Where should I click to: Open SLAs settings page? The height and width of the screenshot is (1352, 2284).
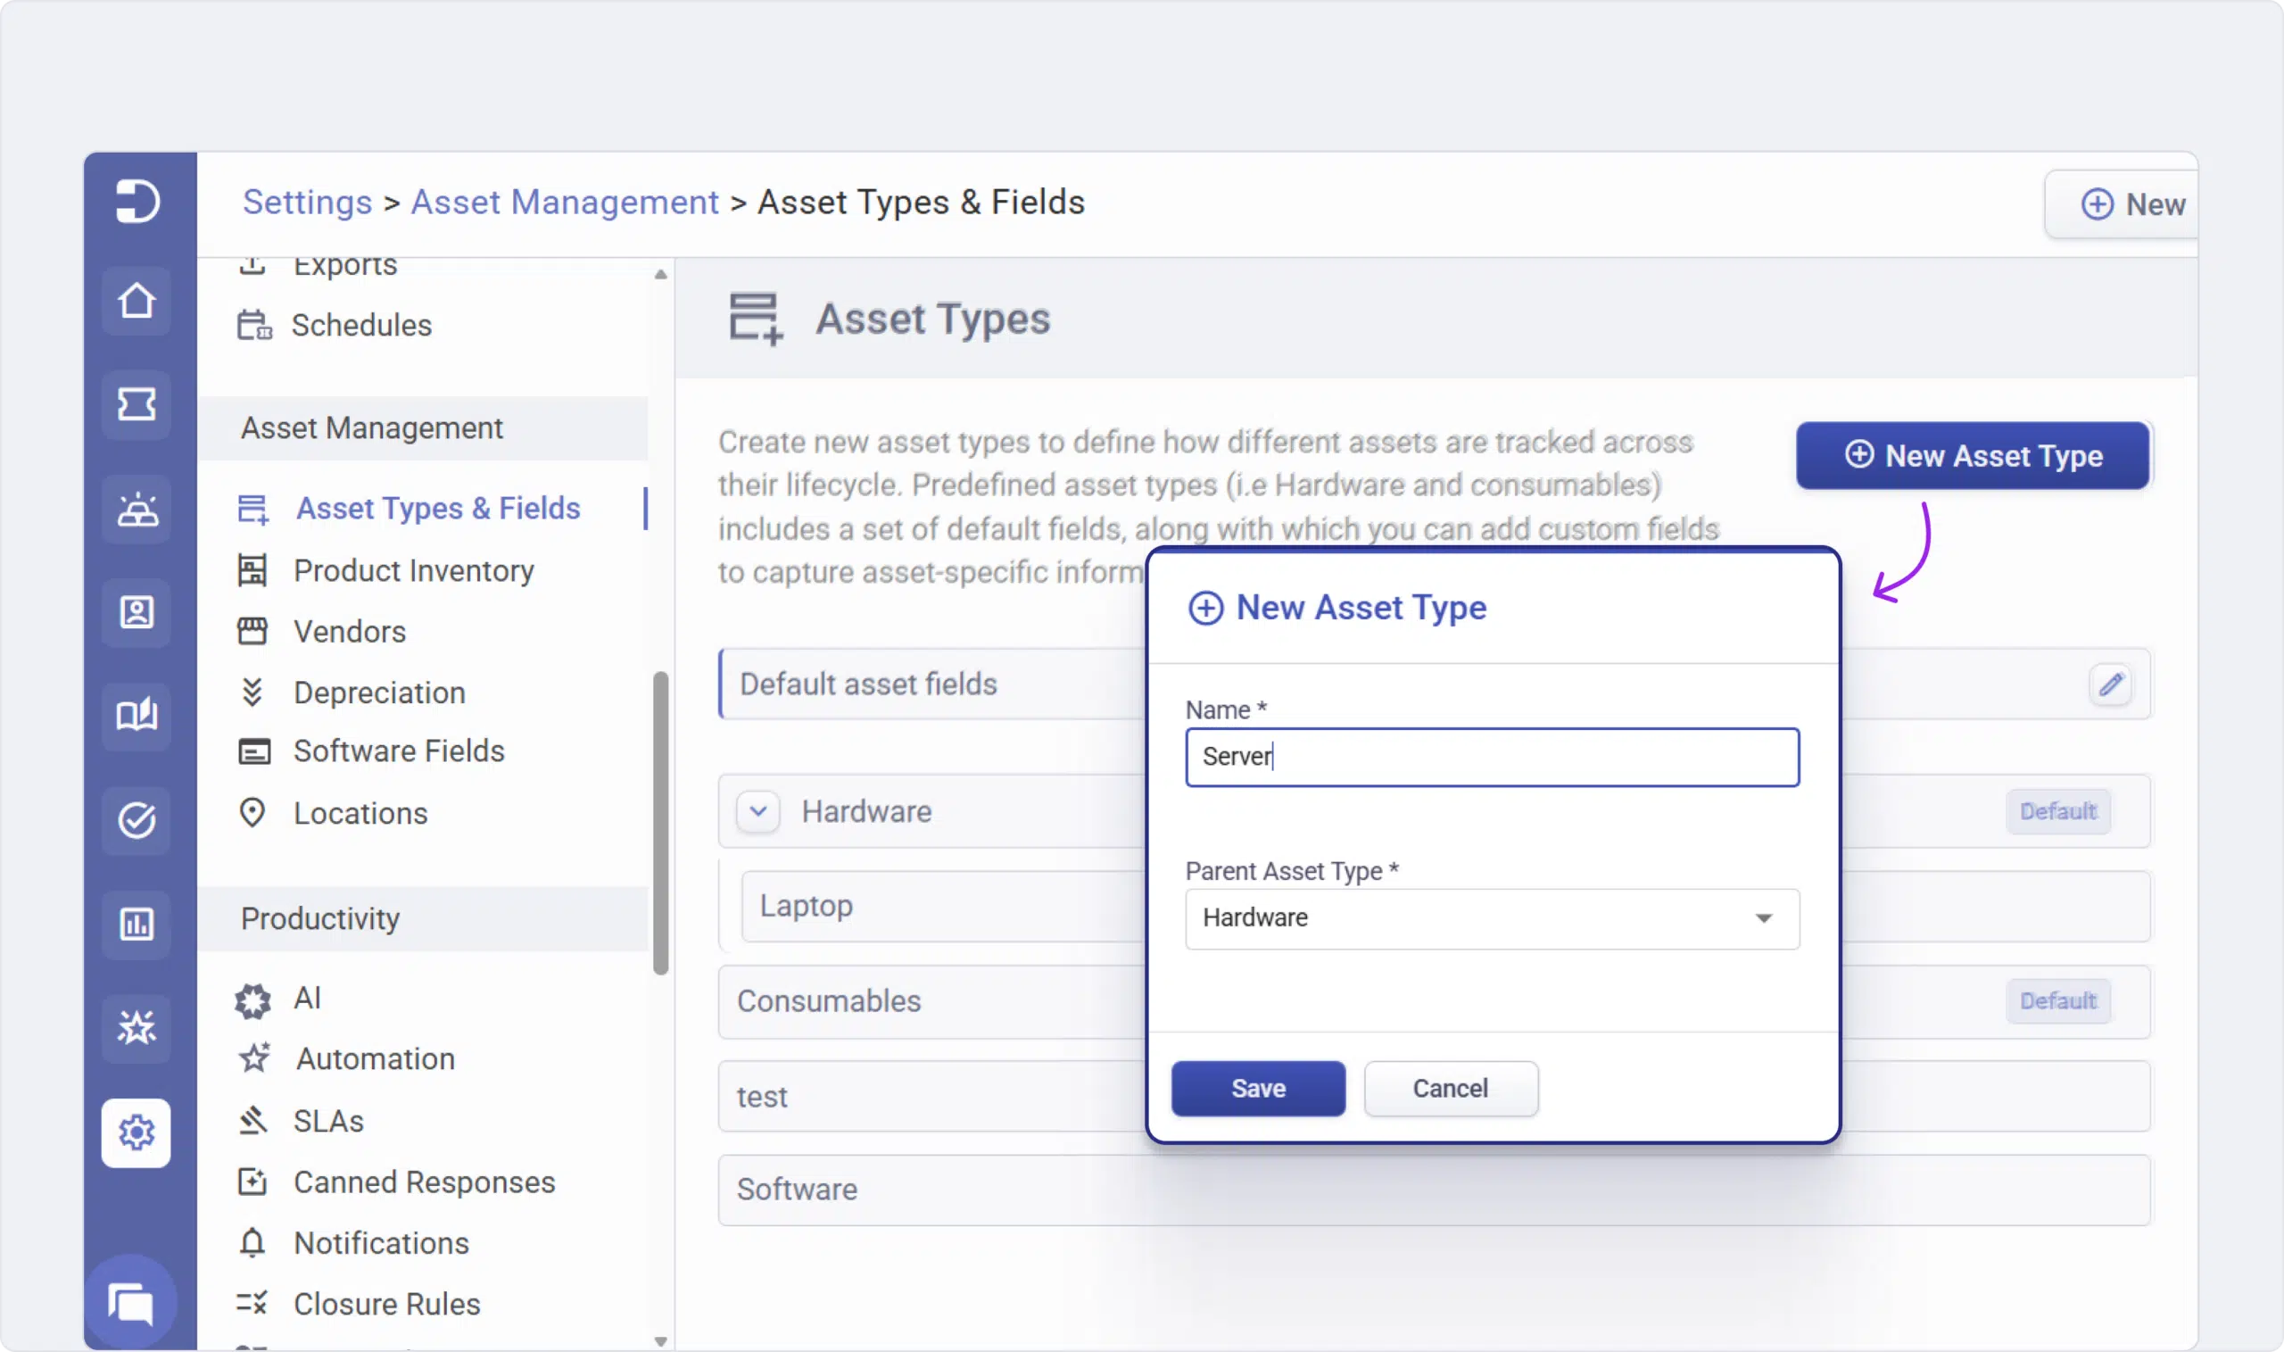[328, 1121]
